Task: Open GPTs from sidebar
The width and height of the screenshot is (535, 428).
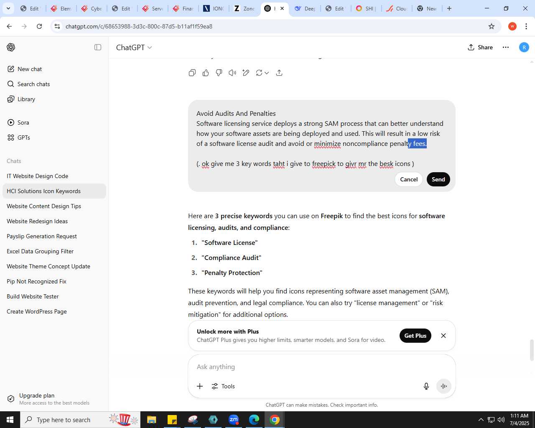Action: 54,138
